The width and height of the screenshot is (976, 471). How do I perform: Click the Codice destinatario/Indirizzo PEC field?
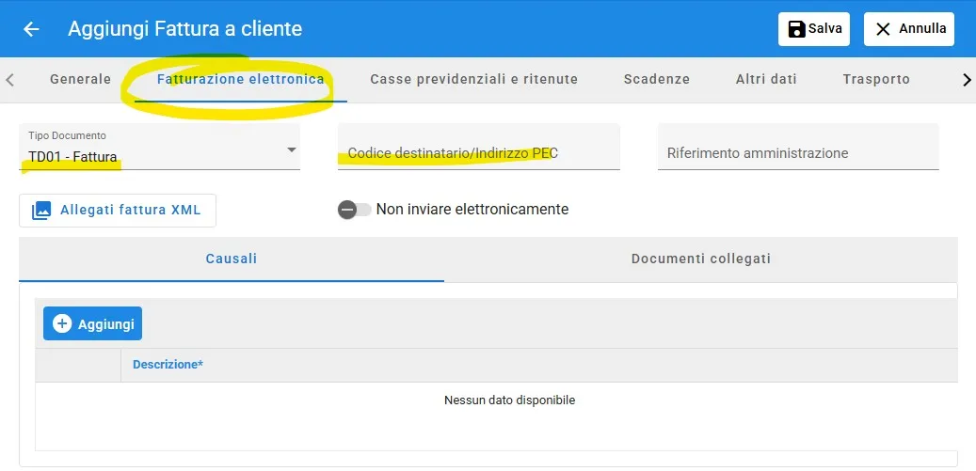point(478,152)
